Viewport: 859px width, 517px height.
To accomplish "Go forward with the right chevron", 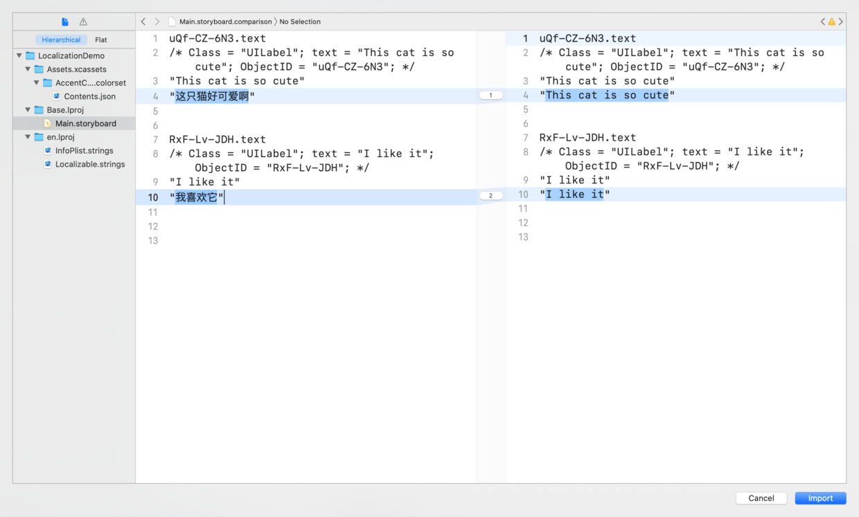I will [157, 22].
